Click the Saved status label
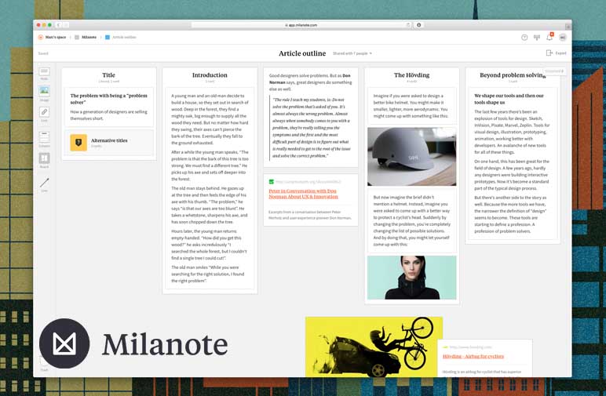The image size is (606, 396). tap(43, 53)
